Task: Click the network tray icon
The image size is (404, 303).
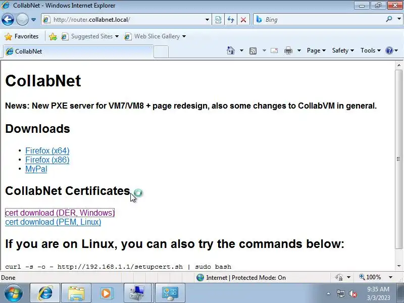Action: click(x=340, y=294)
